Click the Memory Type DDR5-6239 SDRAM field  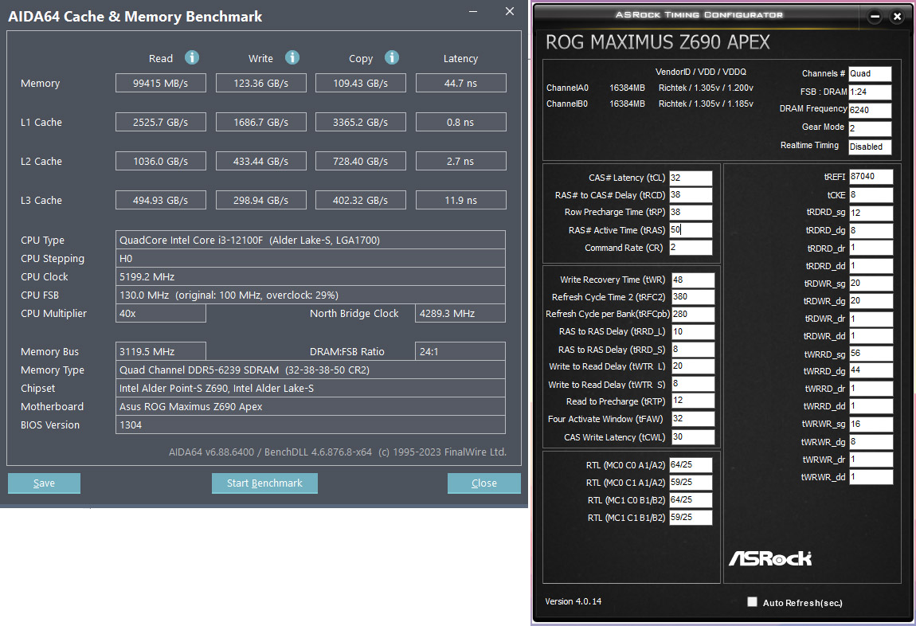(x=310, y=370)
